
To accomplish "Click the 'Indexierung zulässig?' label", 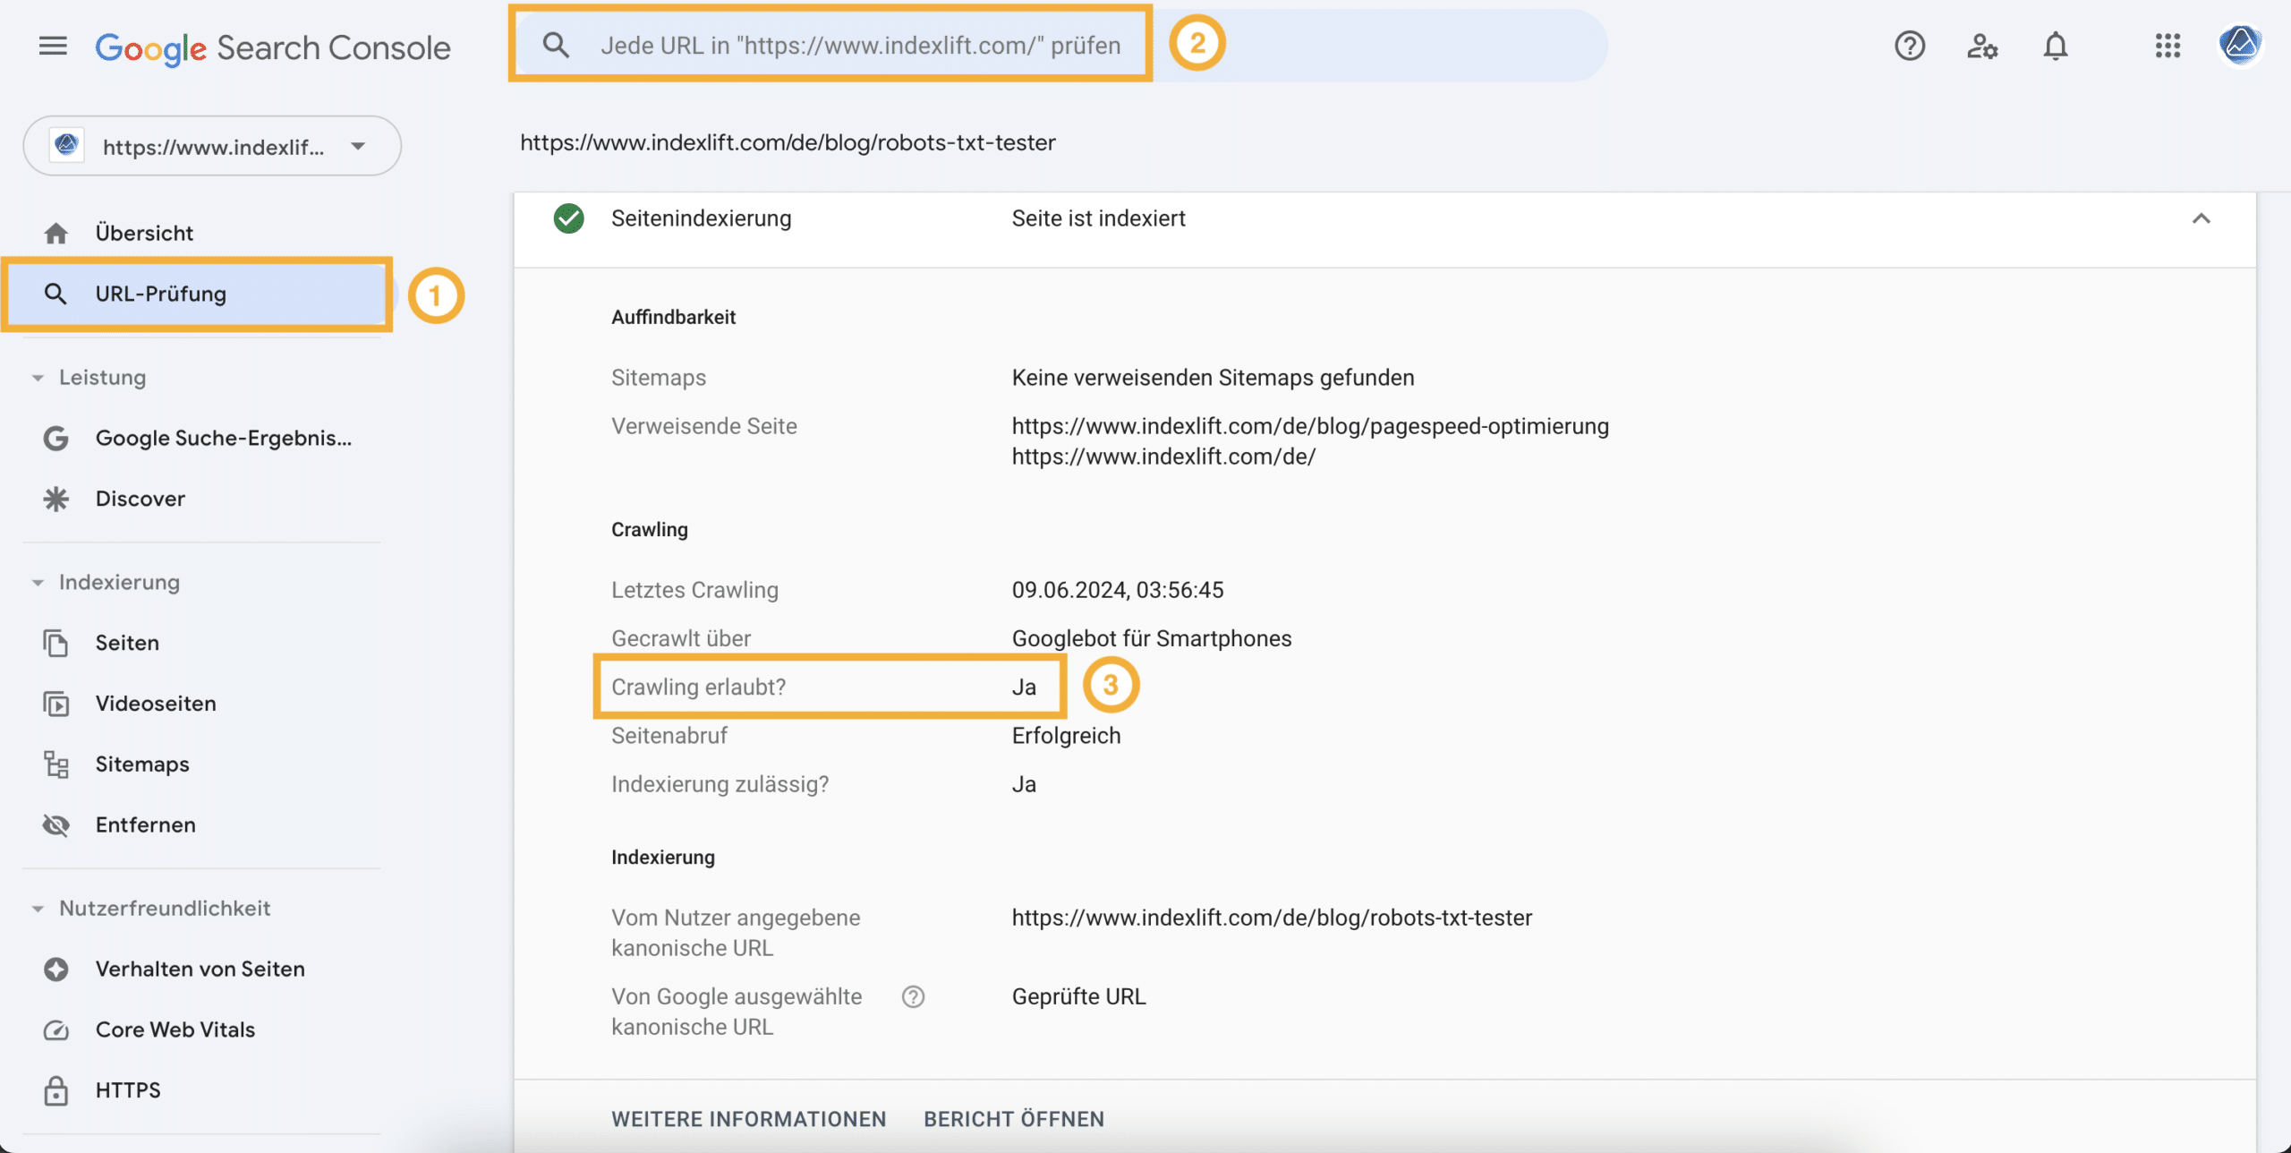I will point(720,784).
